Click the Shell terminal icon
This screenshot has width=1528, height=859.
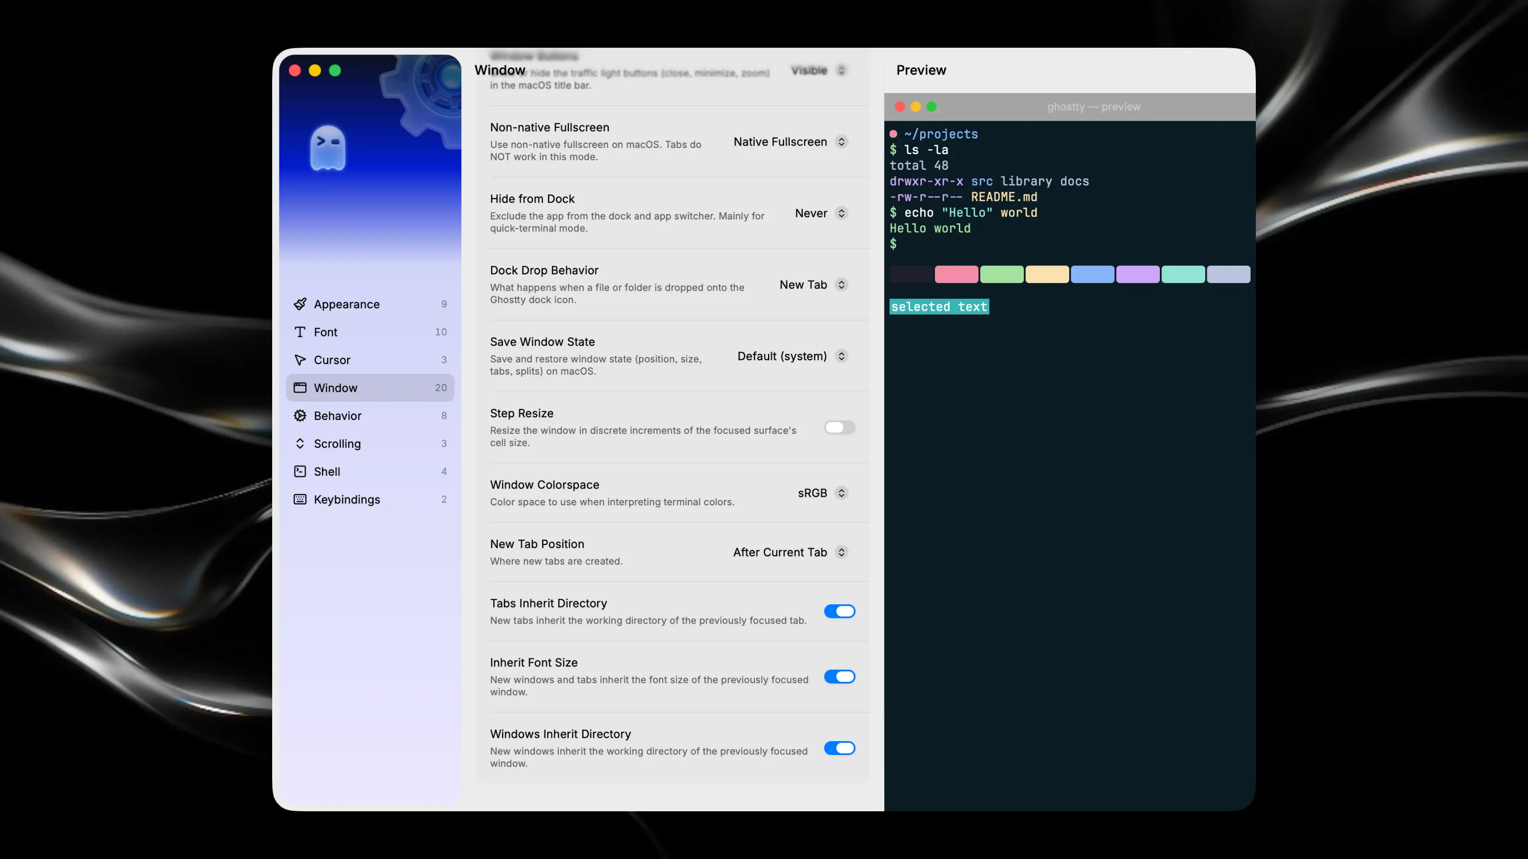(300, 471)
